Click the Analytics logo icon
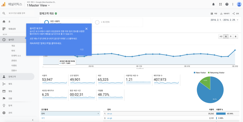This screenshot has height=122, width=243. [4, 4]
